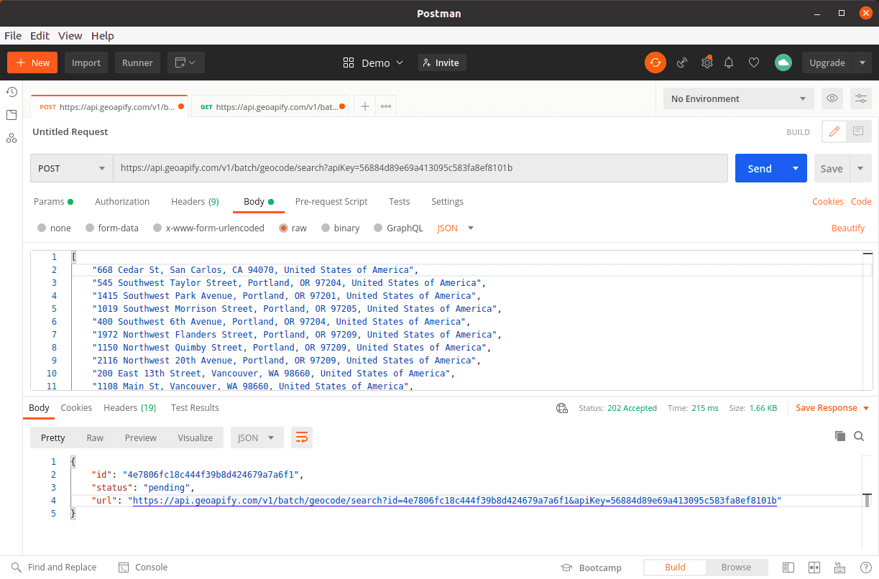Switch to the Authorization tab
Image resolution: width=879 pixels, height=579 pixels.
122,202
